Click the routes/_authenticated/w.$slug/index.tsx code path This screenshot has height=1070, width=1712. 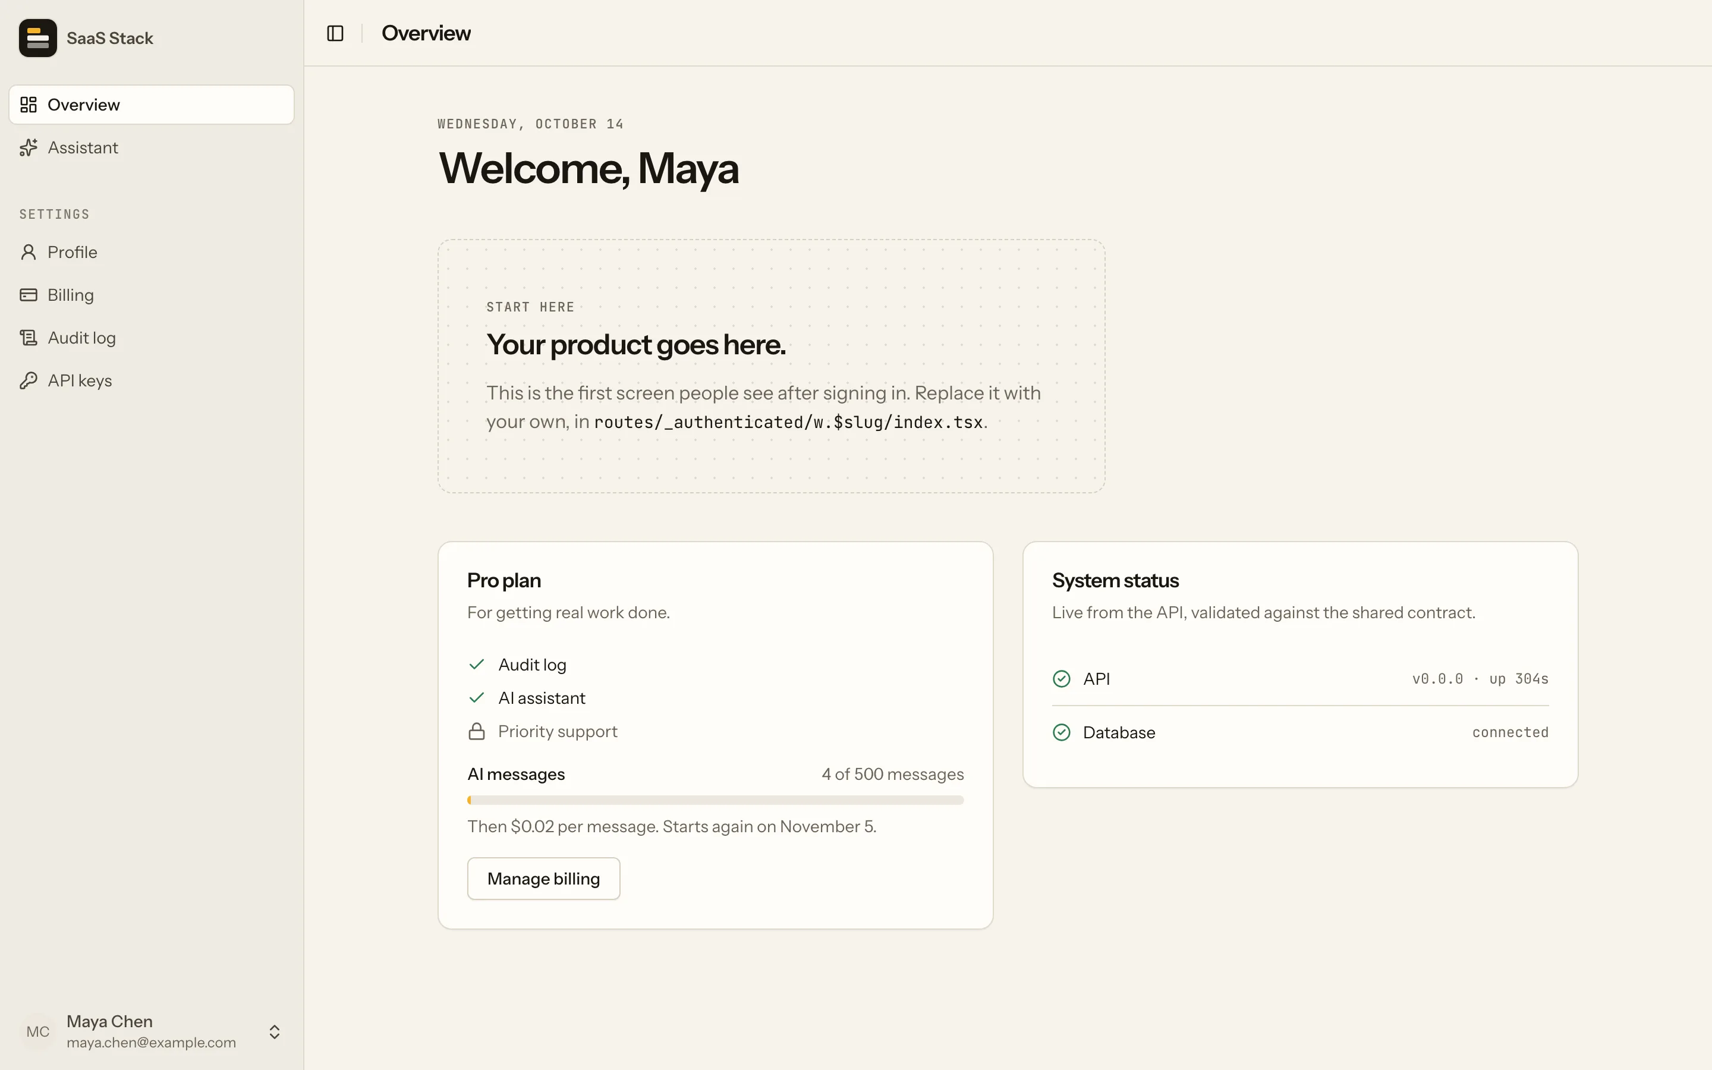[788, 423]
